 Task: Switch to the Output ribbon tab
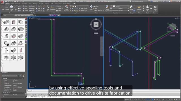point(41,4)
